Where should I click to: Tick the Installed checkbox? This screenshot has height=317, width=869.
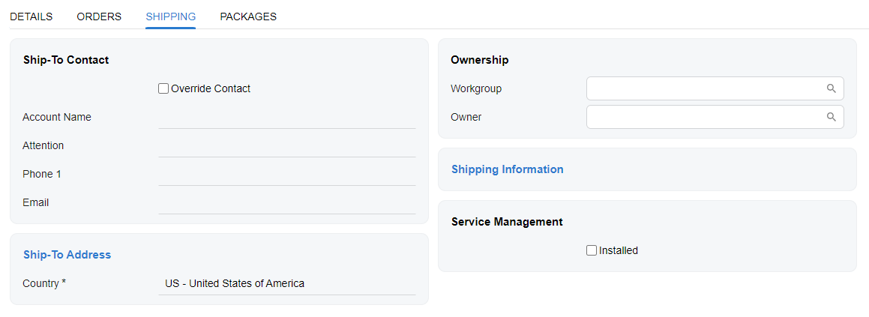(x=592, y=250)
